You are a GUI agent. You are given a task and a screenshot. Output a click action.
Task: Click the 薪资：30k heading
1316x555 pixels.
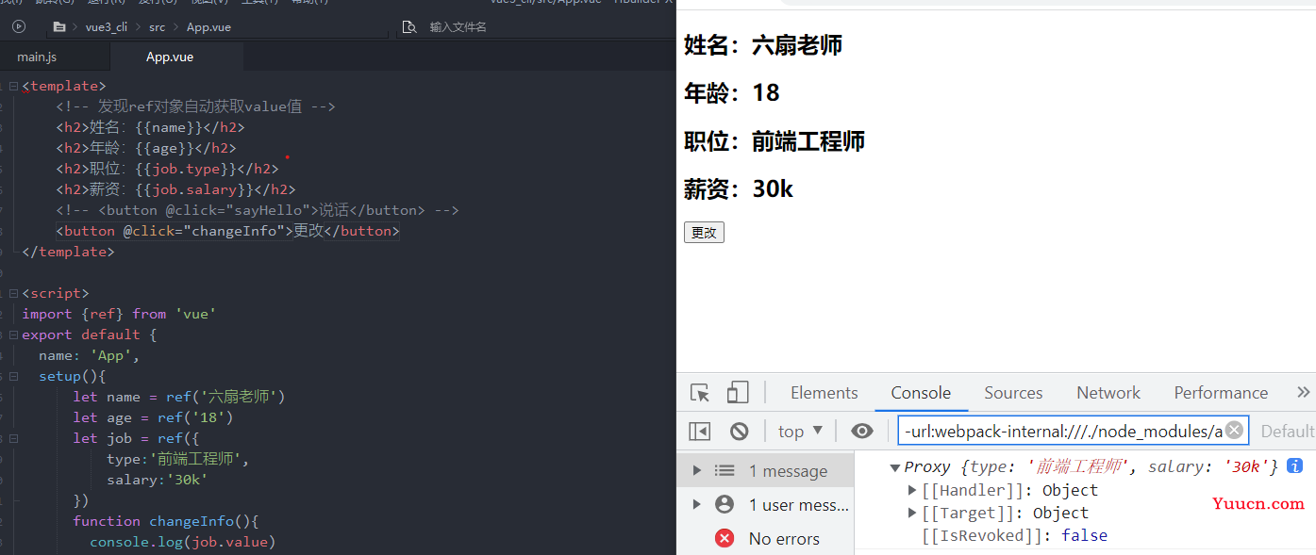738,189
